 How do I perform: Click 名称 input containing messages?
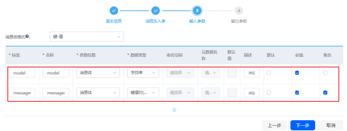click(56, 93)
